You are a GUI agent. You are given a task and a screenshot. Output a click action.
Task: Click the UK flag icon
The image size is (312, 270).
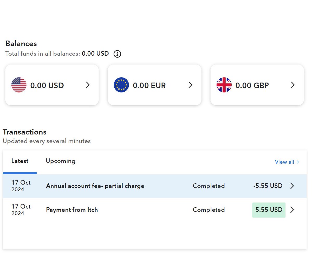coord(224,85)
